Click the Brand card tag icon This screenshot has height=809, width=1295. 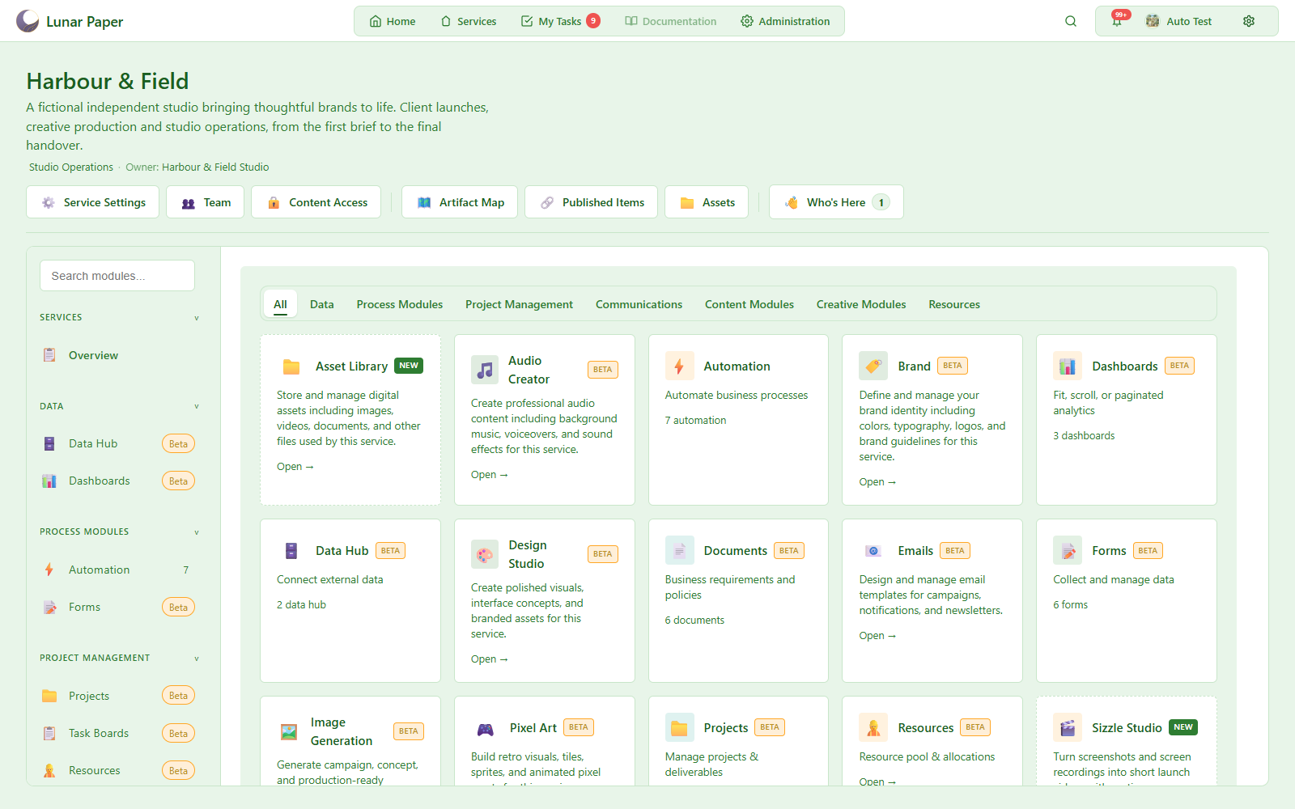[873, 366]
